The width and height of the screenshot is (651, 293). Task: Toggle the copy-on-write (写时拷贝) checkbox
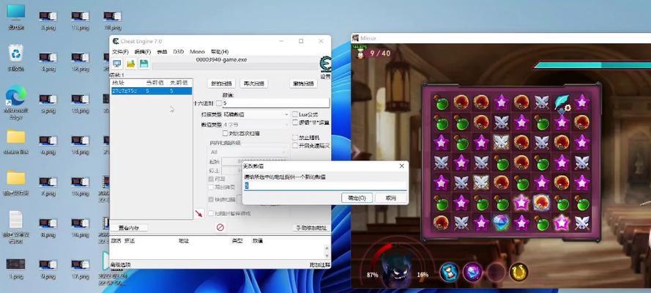click(x=211, y=188)
